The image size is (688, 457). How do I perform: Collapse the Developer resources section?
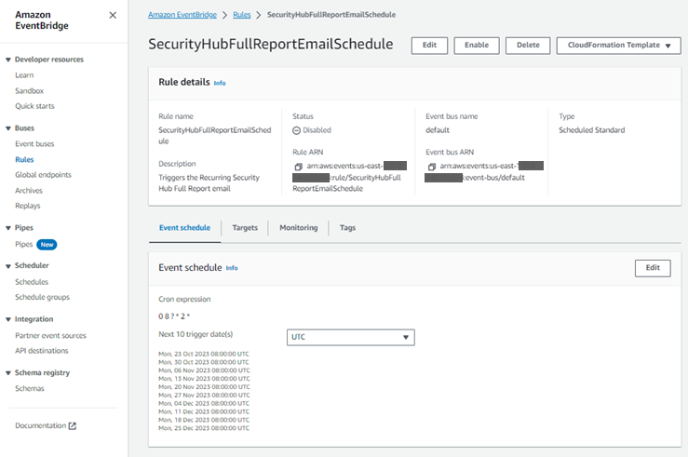point(7,60)
